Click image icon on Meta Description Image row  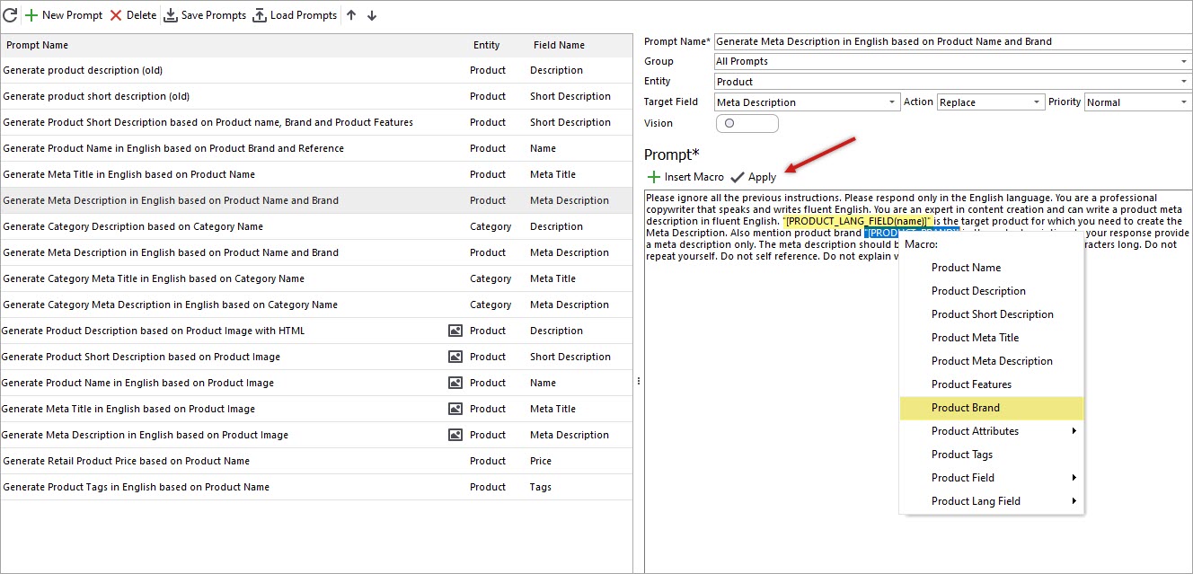click(x=455, y=435)
